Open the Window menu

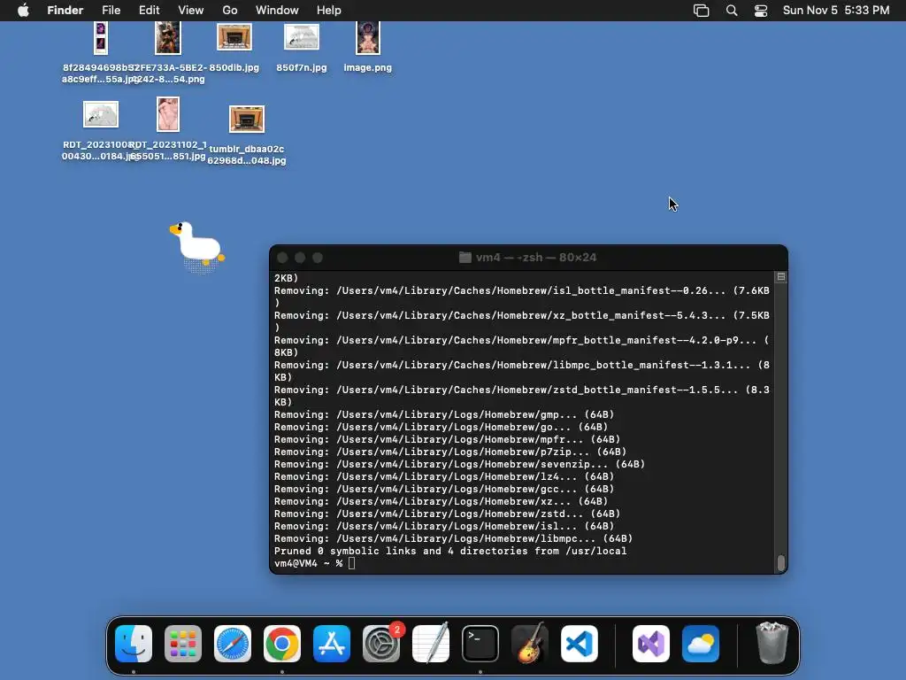coord(277,11)
